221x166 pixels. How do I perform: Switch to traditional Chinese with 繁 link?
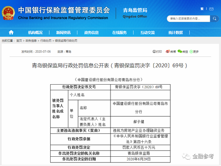pos(202,9)
